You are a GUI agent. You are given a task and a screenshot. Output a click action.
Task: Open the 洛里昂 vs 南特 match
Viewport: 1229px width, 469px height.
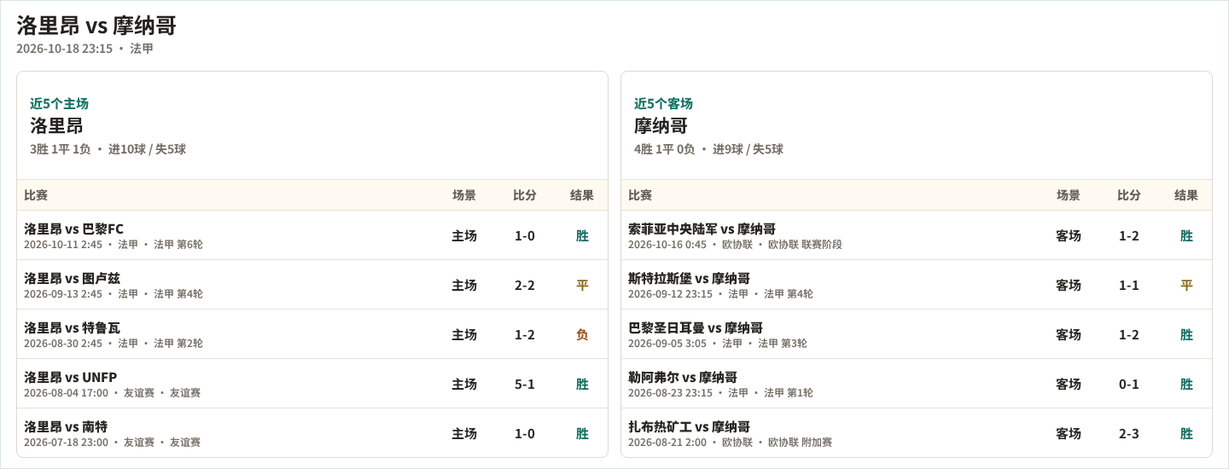312,433
